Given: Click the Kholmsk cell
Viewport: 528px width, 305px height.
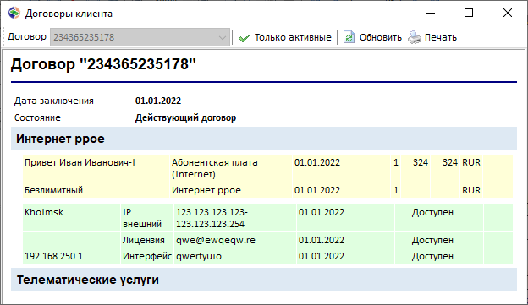Looking at the screenshot, I should point(71,218).
